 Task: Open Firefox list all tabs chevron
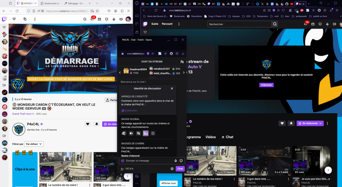coord(97,3)
